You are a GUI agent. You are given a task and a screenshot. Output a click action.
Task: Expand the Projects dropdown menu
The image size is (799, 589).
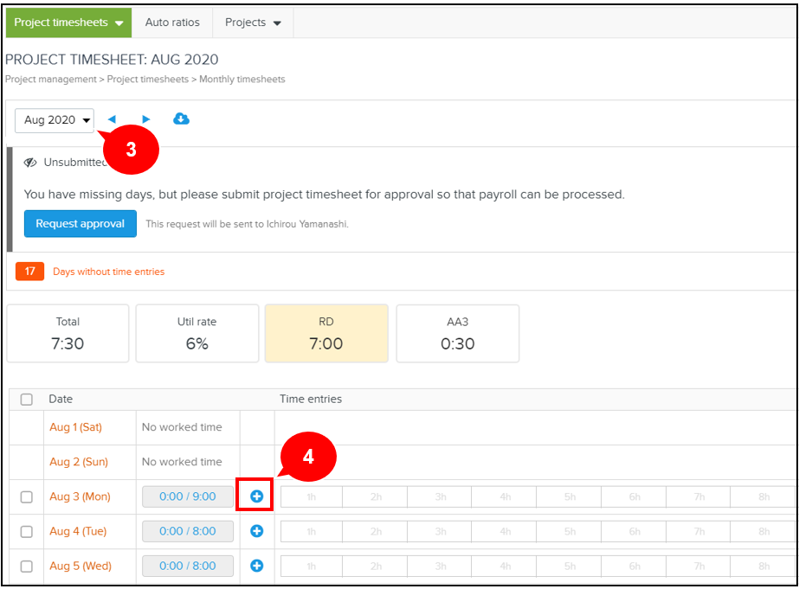(253, 22)
